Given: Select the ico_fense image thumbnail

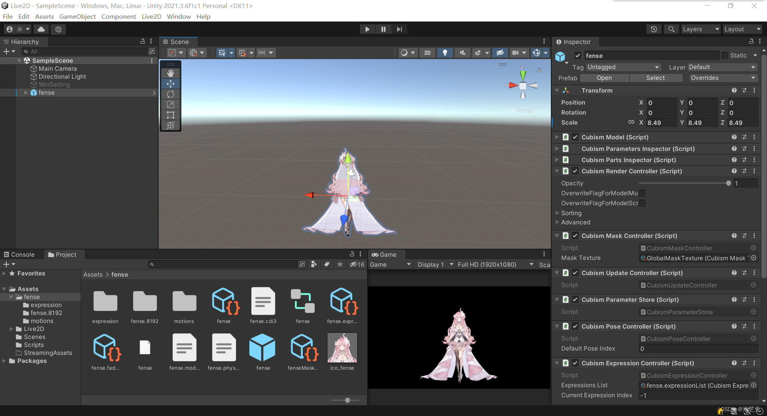Looking at the screenshot, I should 342,348.
